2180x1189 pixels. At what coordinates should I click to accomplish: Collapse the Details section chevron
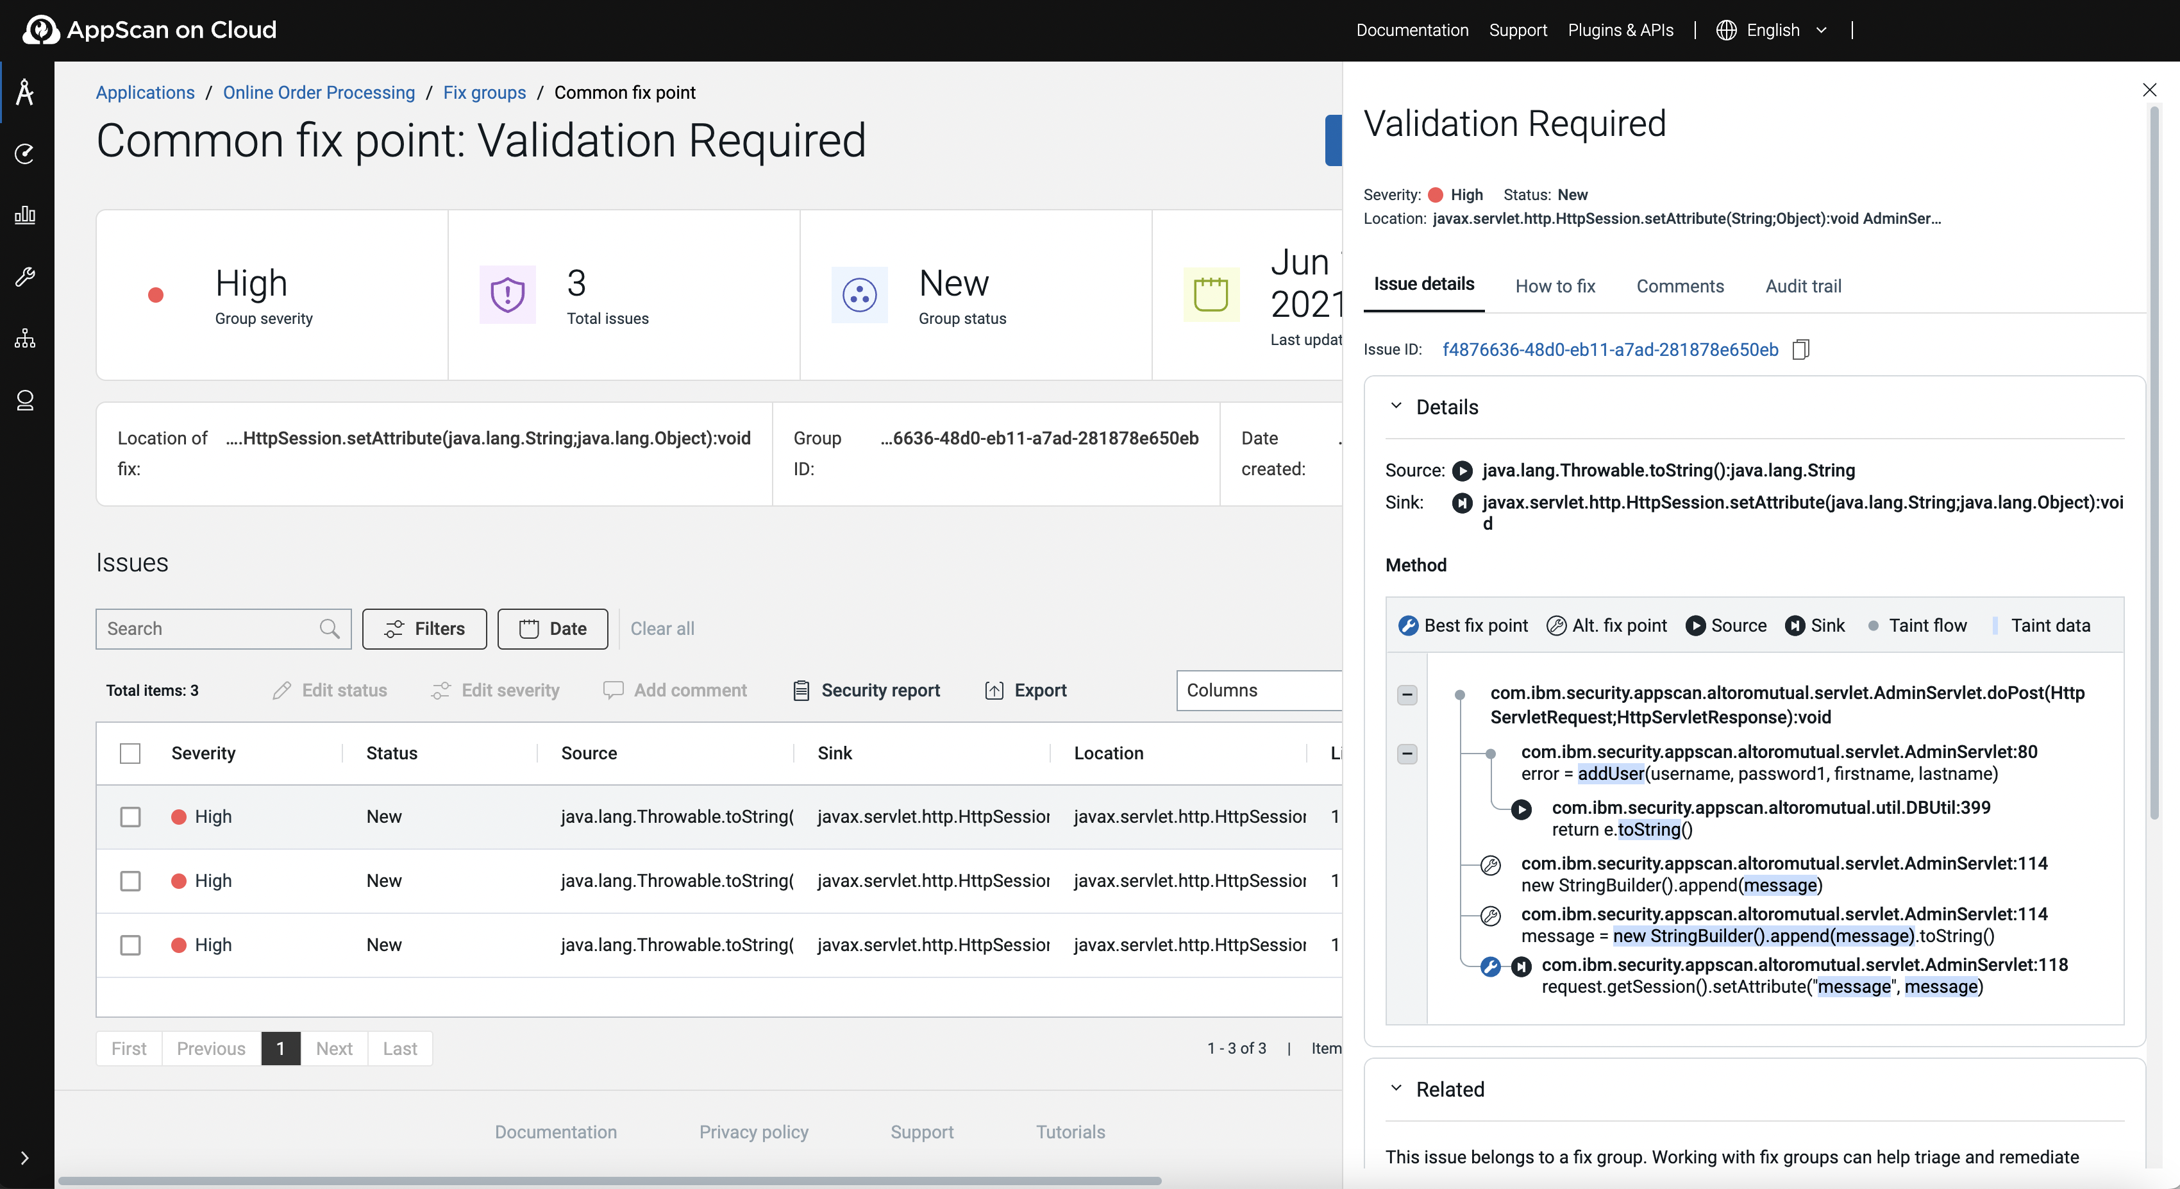point(1396,406)
